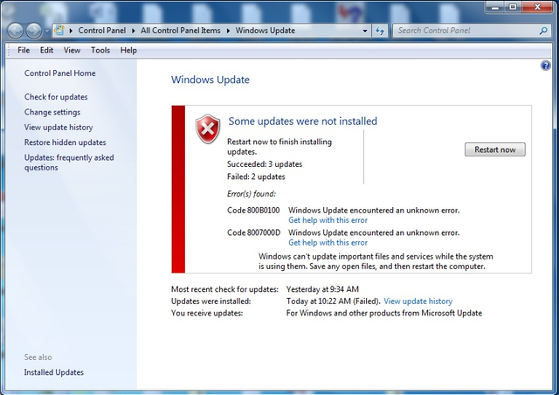Expand the address bar history dropdown
Screen dimensions: 559x395
[365, 31]
